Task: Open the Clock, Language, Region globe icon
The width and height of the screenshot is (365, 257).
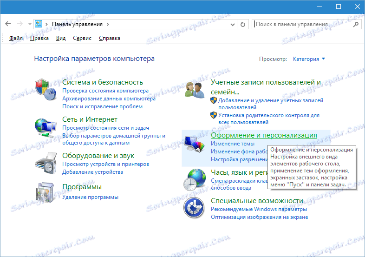Action: tap(195, 180)
